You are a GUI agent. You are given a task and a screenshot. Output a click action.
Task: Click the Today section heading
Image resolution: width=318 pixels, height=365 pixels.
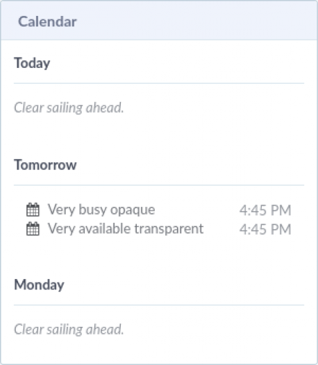point(32,63)
